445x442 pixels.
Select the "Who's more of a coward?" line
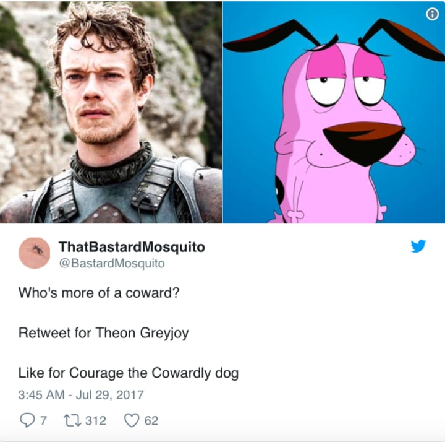[x=99, y=292]
